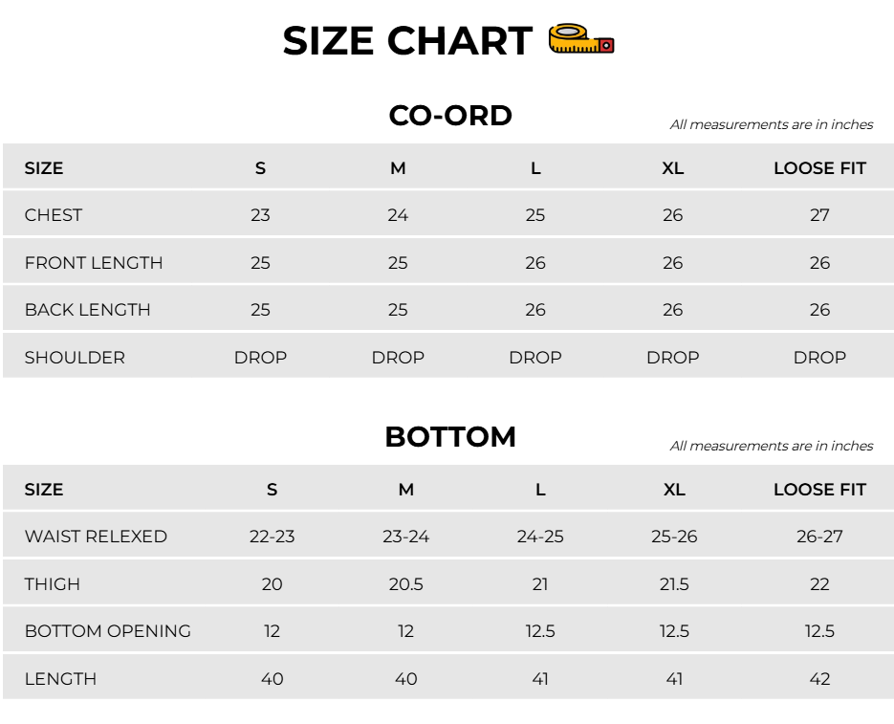Select the THIGH row label
This screenshot has height=724, width=894.
(x=52, y=584)
